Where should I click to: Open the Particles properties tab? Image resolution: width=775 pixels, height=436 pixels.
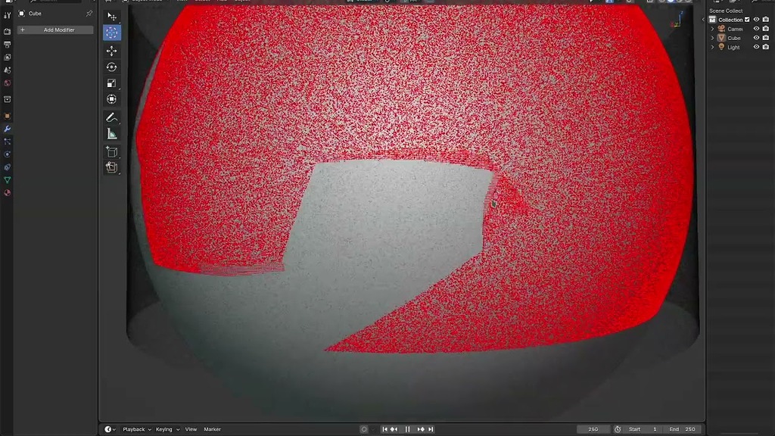coord(7,142)
